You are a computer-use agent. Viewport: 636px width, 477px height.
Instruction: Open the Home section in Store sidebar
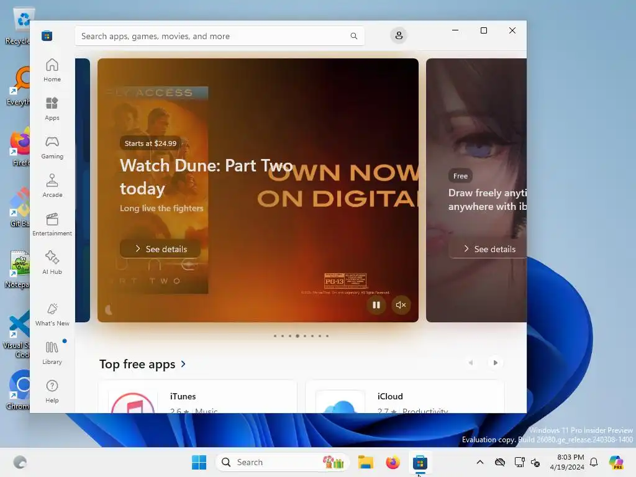click(52, 71)
